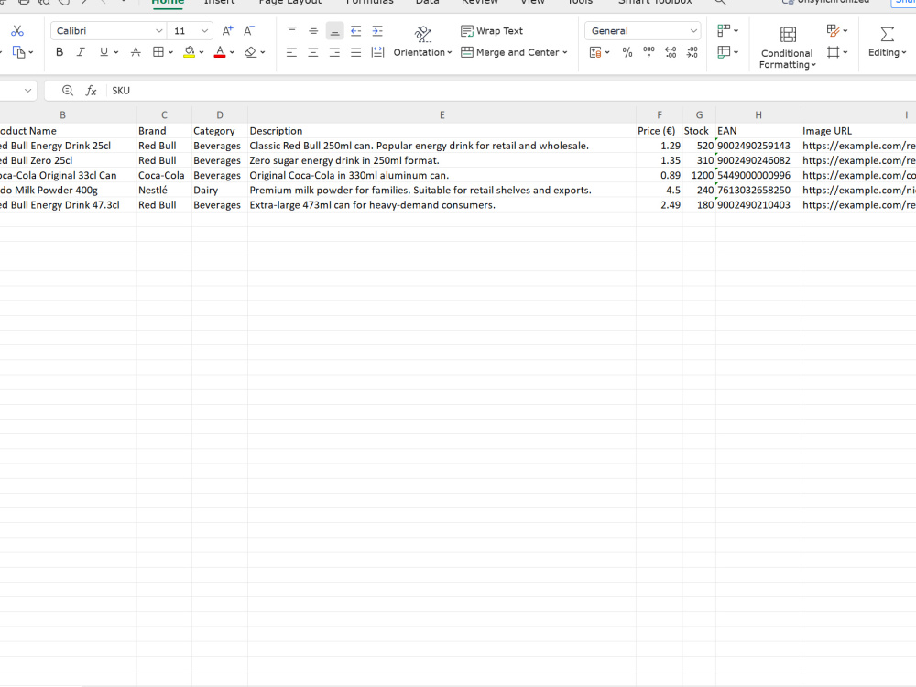
Task: Open the cell styles brush icon
Action: click(833, 30)
